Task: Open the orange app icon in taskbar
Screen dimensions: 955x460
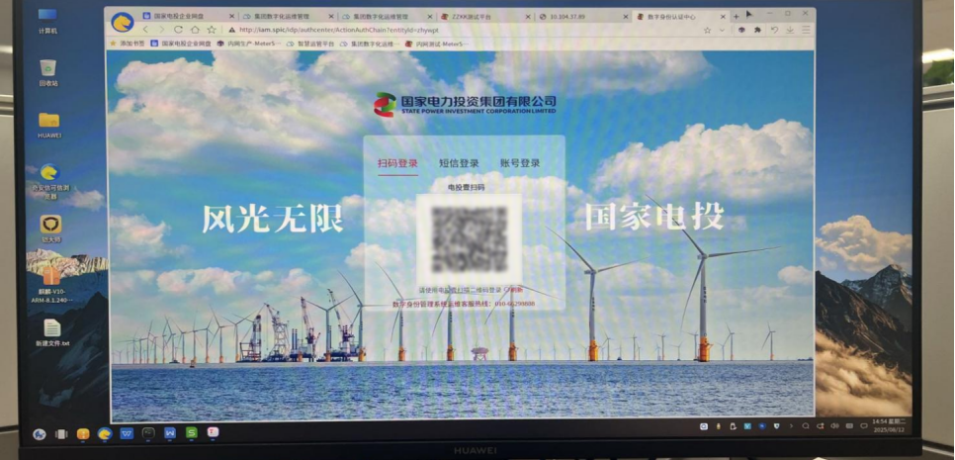Action: 83,434
